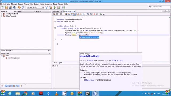Click the Comment icon in the editor toolbar
Screen dimensions: 171x96
click(x=101, y=14)
